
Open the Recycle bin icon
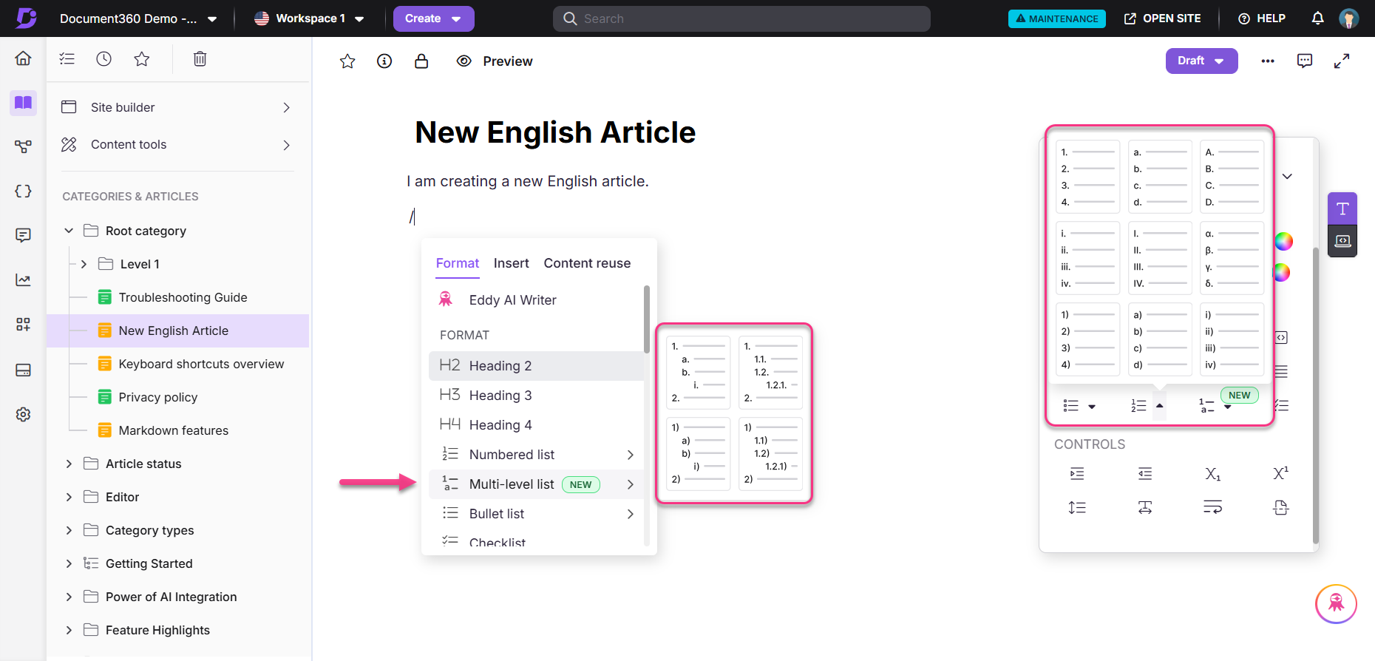200,59
